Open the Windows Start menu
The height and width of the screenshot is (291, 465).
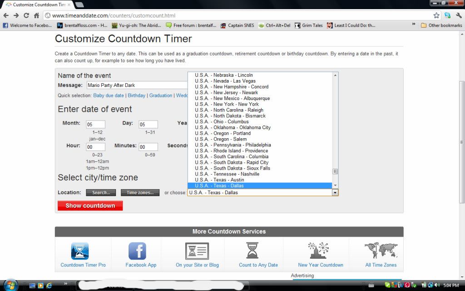tap(10, 286)
